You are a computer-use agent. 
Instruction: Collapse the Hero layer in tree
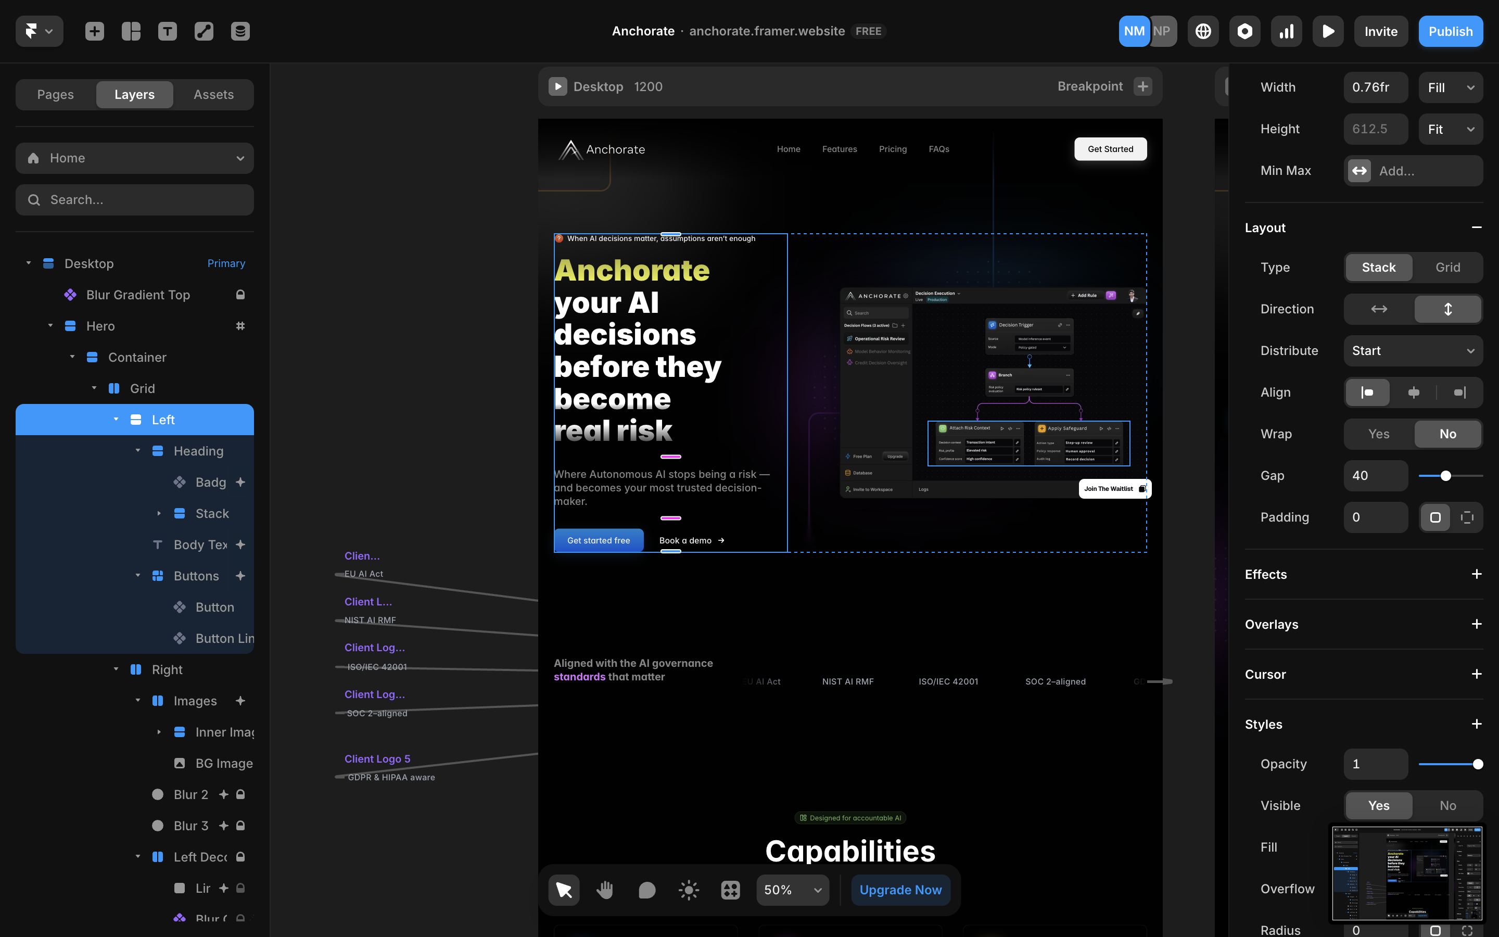50,326
